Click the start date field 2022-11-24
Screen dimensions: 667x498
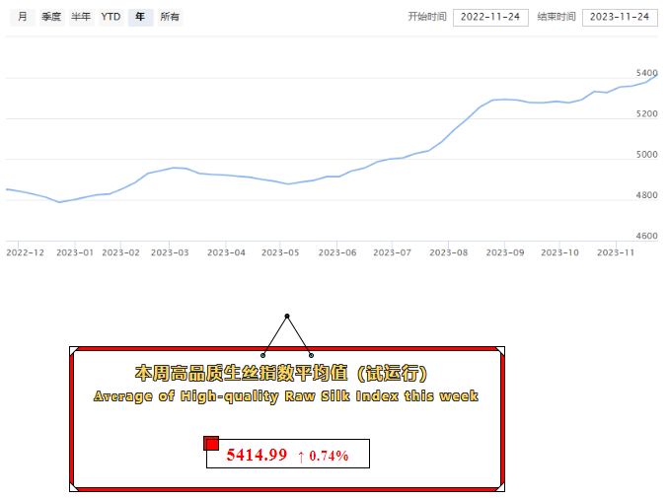(x=490, y=17)
